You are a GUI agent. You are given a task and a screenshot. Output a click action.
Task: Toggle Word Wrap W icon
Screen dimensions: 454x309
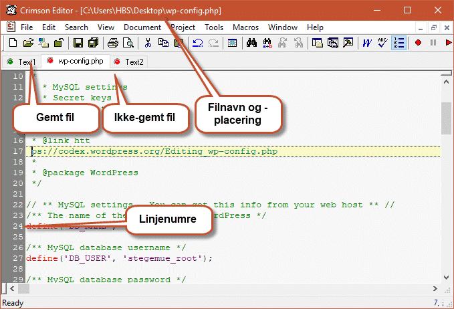point(367,43)
